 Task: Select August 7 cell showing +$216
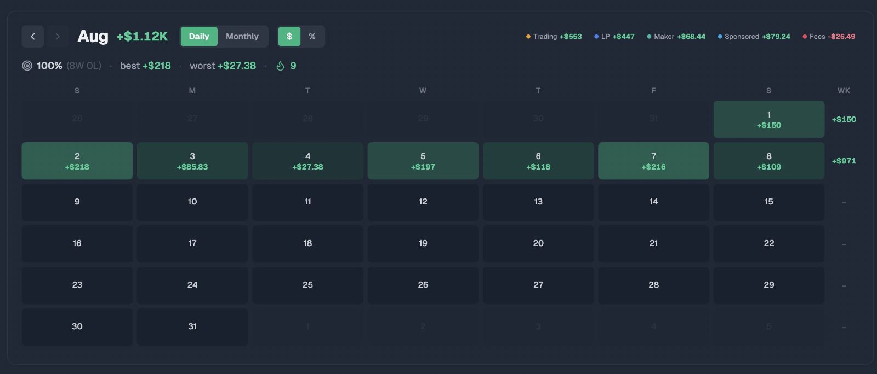pyautogui.click(x=653, y=161)
